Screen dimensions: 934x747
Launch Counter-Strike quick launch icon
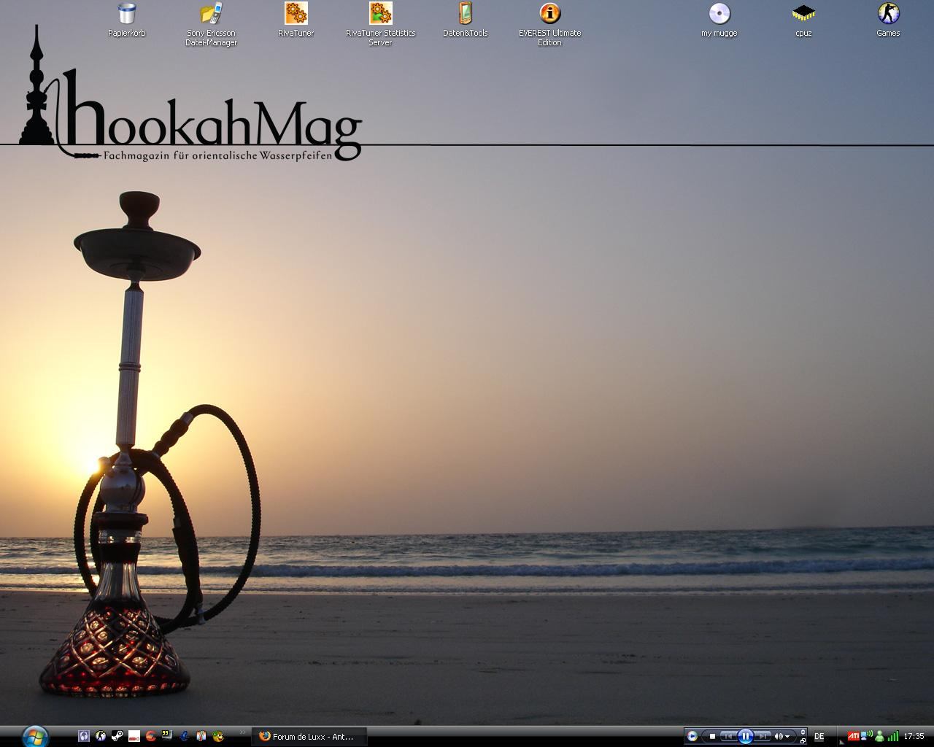click(x=100, y=736)
